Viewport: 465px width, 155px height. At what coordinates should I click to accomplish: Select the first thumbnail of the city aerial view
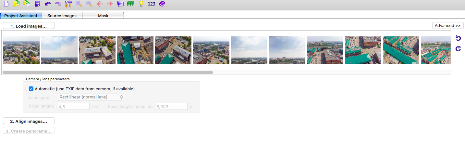pos(21,50)
